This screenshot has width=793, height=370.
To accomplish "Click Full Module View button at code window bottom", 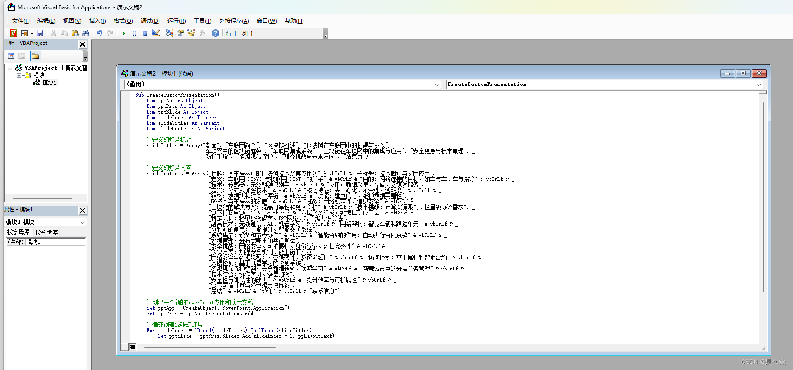I will pos(132,347).
